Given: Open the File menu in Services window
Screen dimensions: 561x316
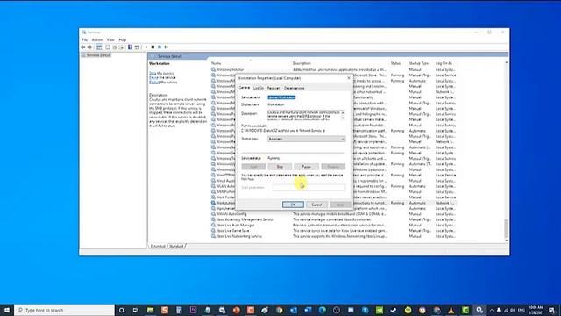Looking at the screenshot, I should 85,39.
